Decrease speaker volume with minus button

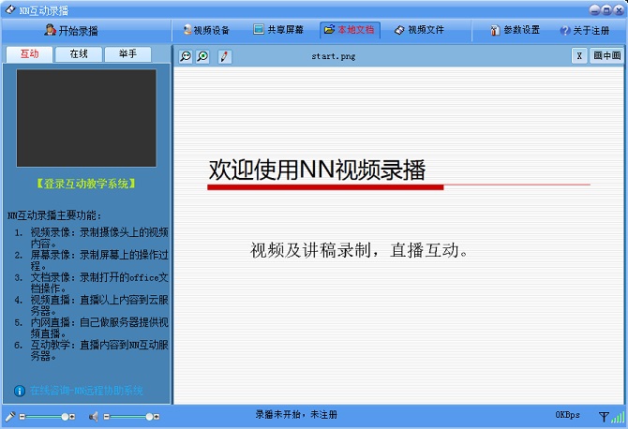pyautogui.click(x=107, y=417)
